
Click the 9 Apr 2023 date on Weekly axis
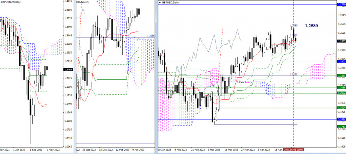pyautogui.click(x=138, y=150)
